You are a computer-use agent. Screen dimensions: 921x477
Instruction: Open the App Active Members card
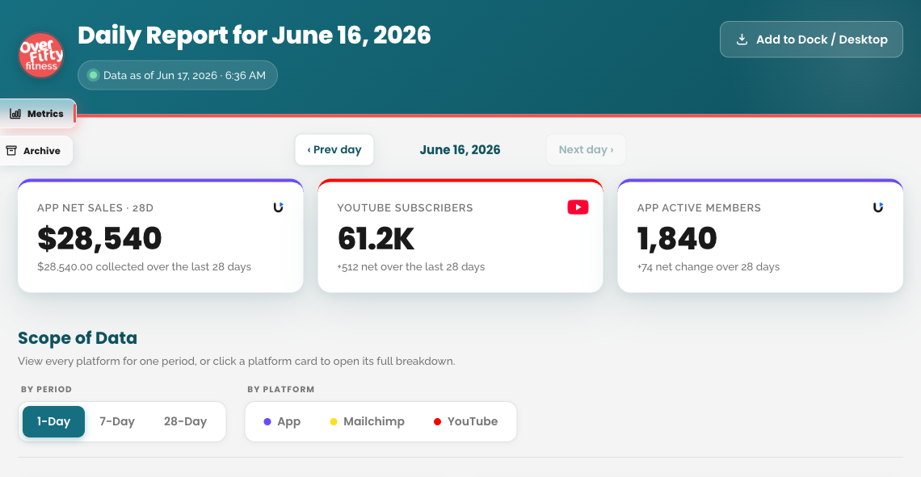[760, 236]
